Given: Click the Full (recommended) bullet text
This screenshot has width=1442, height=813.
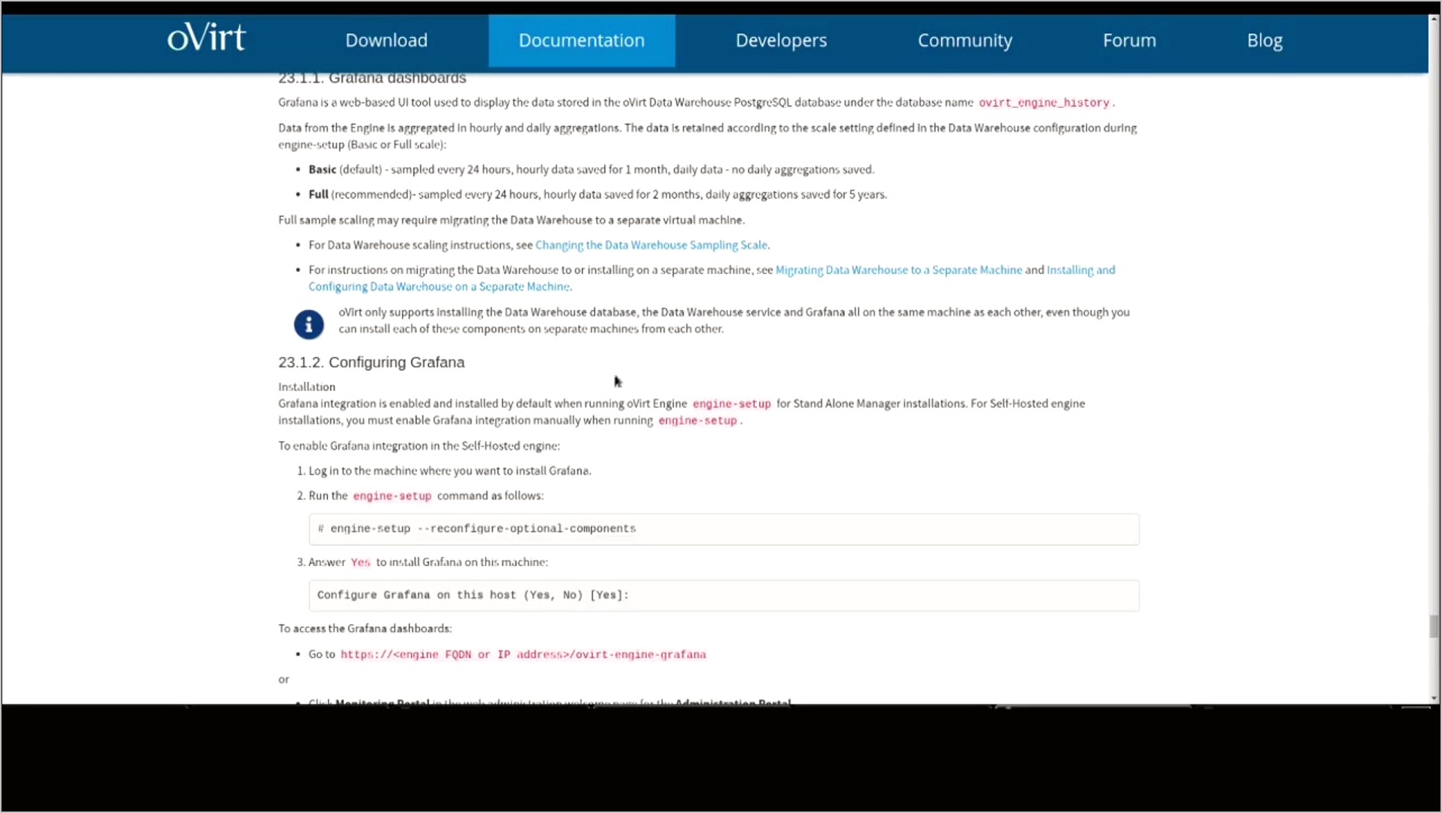Looking at the screenshot, I should [x=597, y=194].
